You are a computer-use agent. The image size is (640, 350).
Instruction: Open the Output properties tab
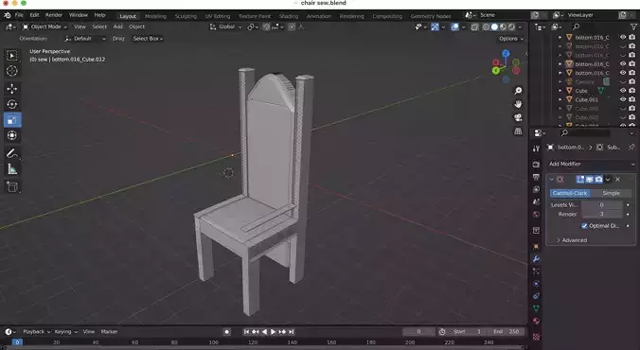pos(536,177)
